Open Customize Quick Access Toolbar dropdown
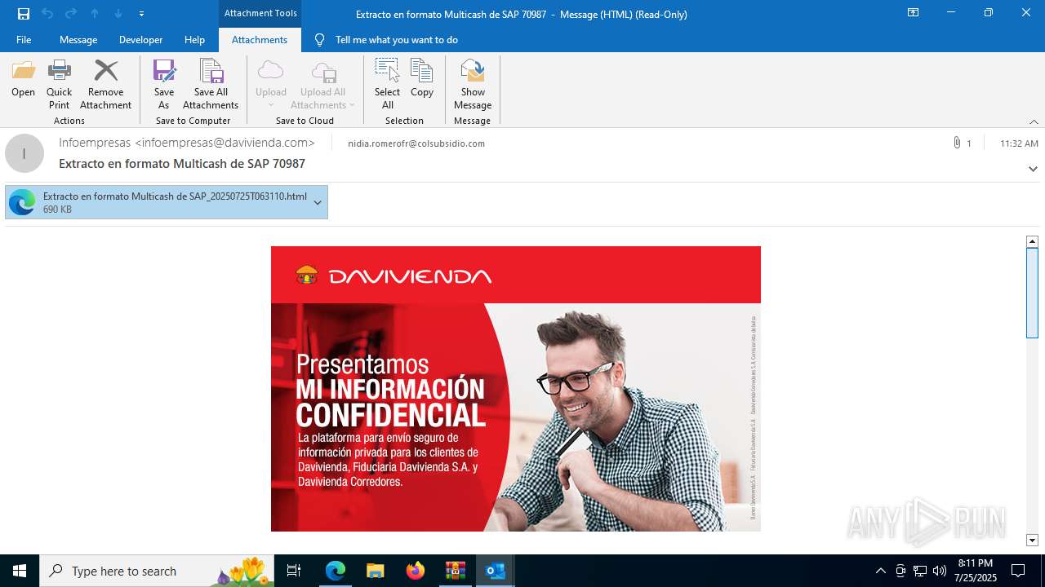 (x=142, y=14)
